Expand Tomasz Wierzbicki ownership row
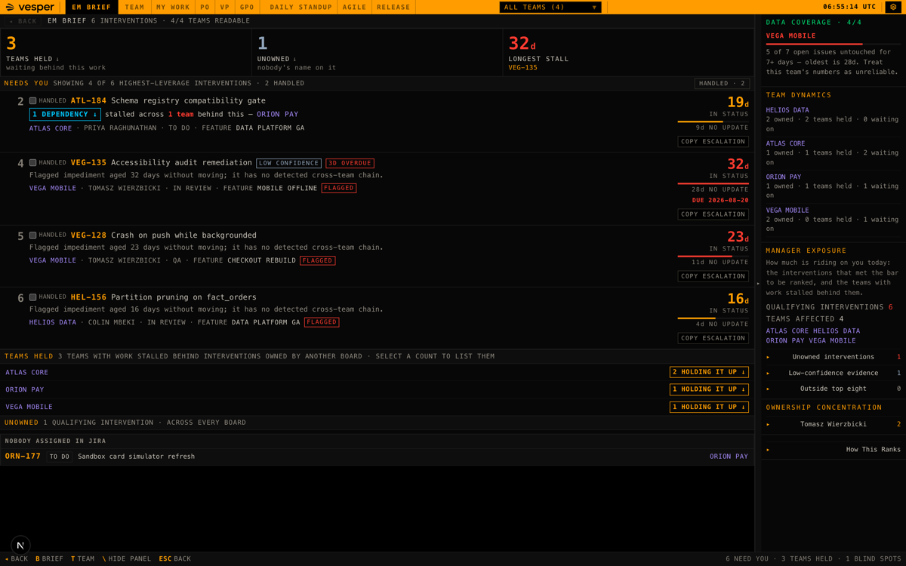The image size is (906, 566). point(834,424)
